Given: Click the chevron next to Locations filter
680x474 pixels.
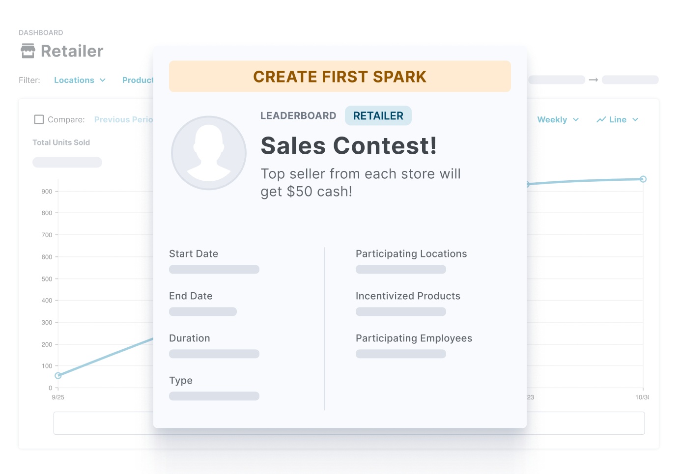Looking at the screenshot, I should (103, 80).
